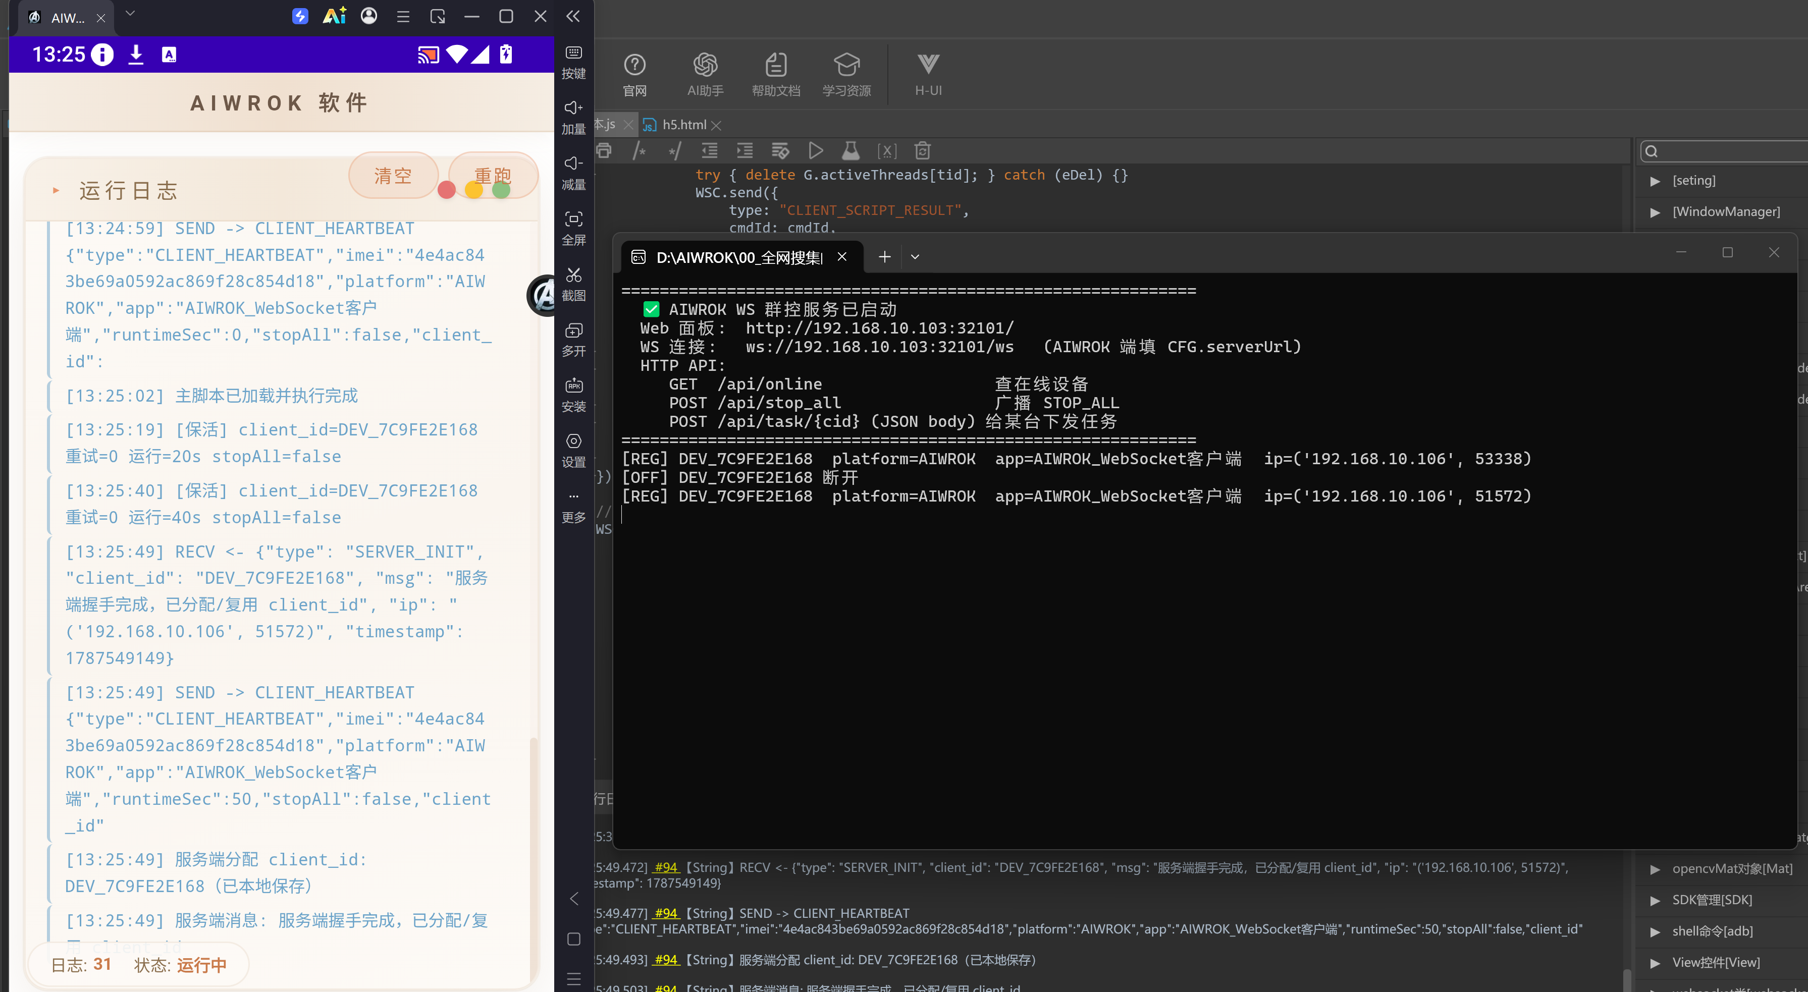This screenshot has height=992, width=1808.
Task: Expand the shell命令[adb] tree node
Action: (x=1655, y=931)
